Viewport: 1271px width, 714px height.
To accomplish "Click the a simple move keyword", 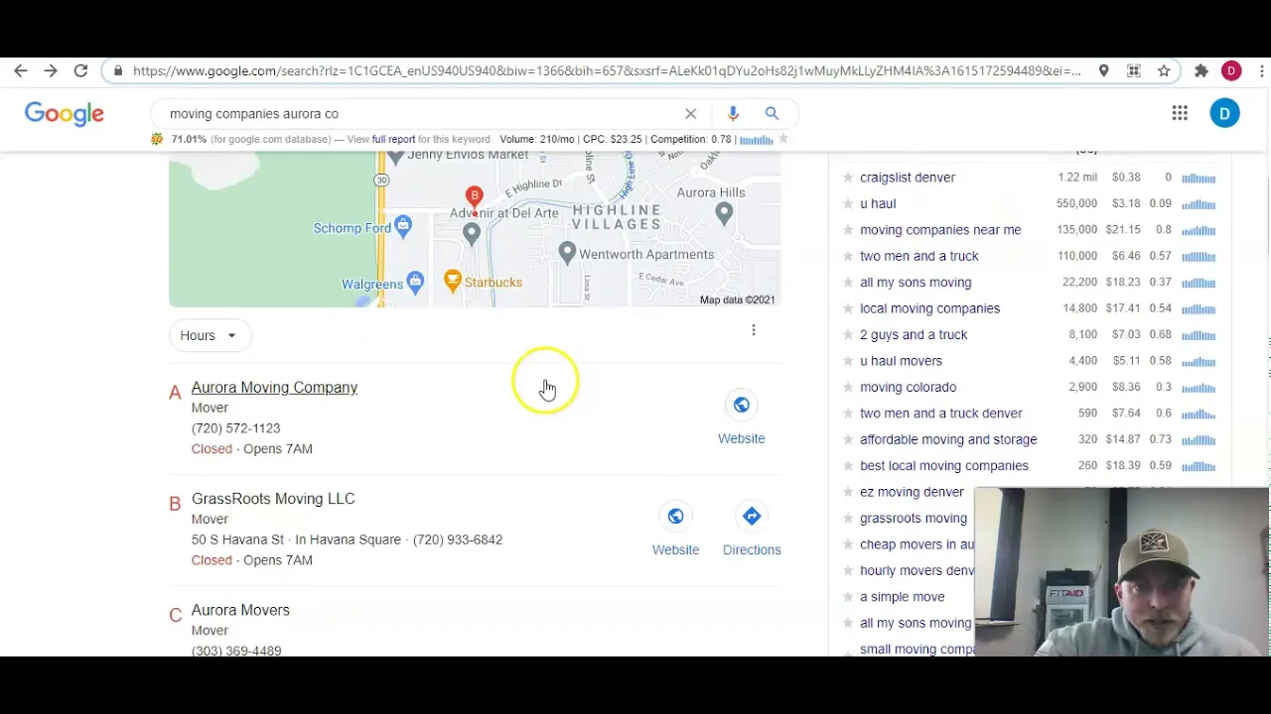I will click(903, 597).
